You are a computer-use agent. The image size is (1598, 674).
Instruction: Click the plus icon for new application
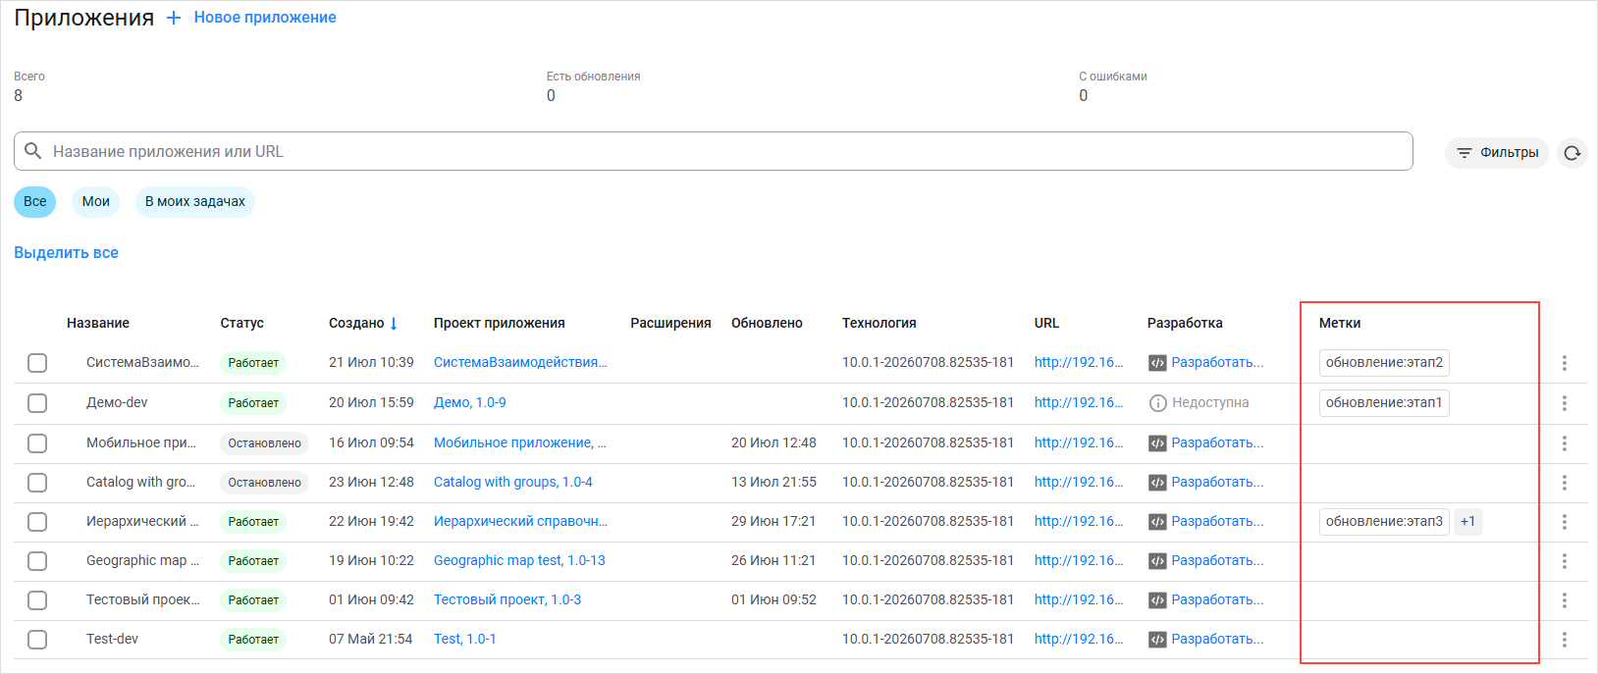click(x=174, y=18)
